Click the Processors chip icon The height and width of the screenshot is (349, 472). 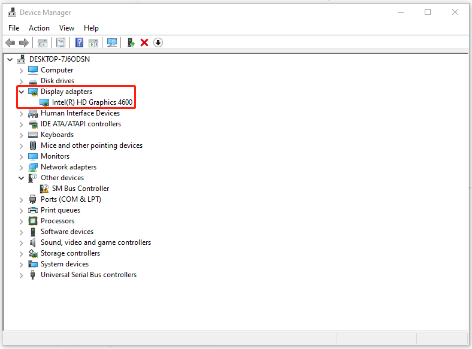click(x=33, y=221)
